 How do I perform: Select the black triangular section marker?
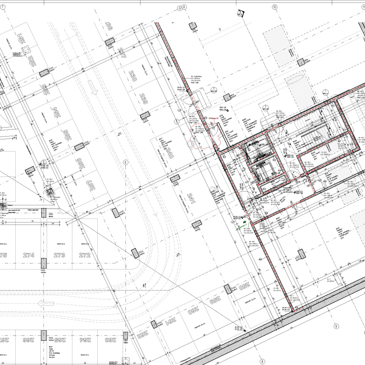pos(241,13)
